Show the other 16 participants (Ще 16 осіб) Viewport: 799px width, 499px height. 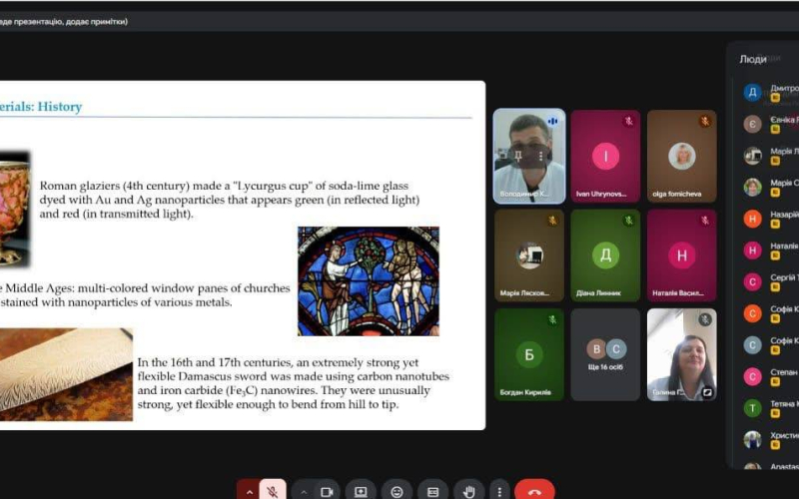pos(605,354)
